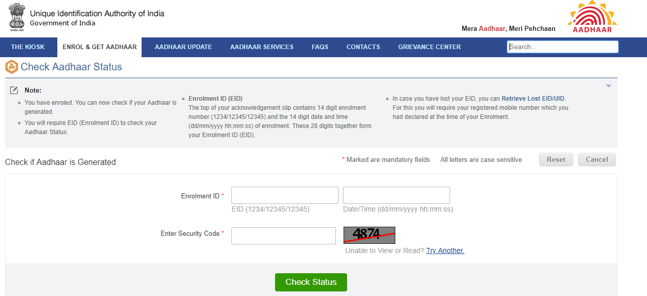Go to AADHAAR SERVICES section
The width and height of the screenshot is (647, 296).
point(261,47)
